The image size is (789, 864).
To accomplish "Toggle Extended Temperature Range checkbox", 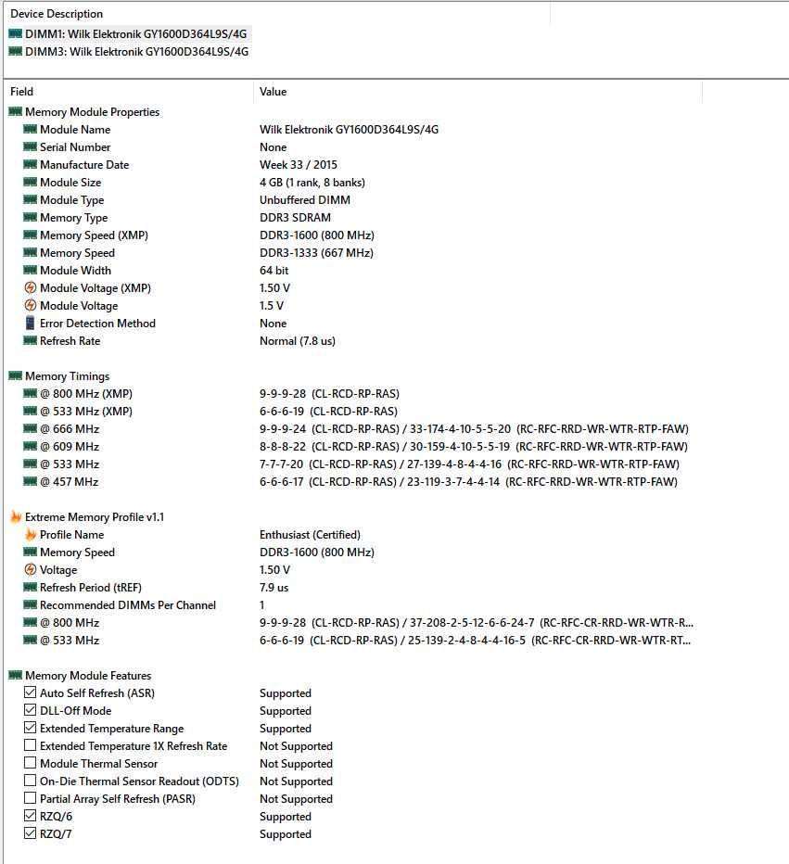I will point(31,728).
